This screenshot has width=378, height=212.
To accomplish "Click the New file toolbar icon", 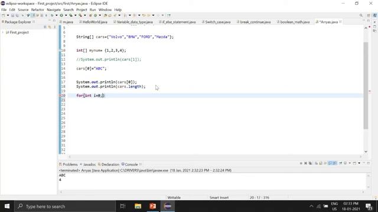I will [x=4, y=15].
